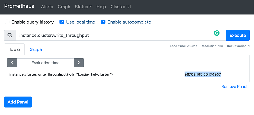Open the Alerts page in navbar
Image resolution: width=254 pixels, height=115 pixels.
coord(47,7)
